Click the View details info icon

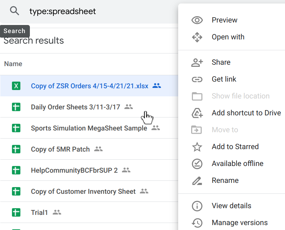point(197,206)
